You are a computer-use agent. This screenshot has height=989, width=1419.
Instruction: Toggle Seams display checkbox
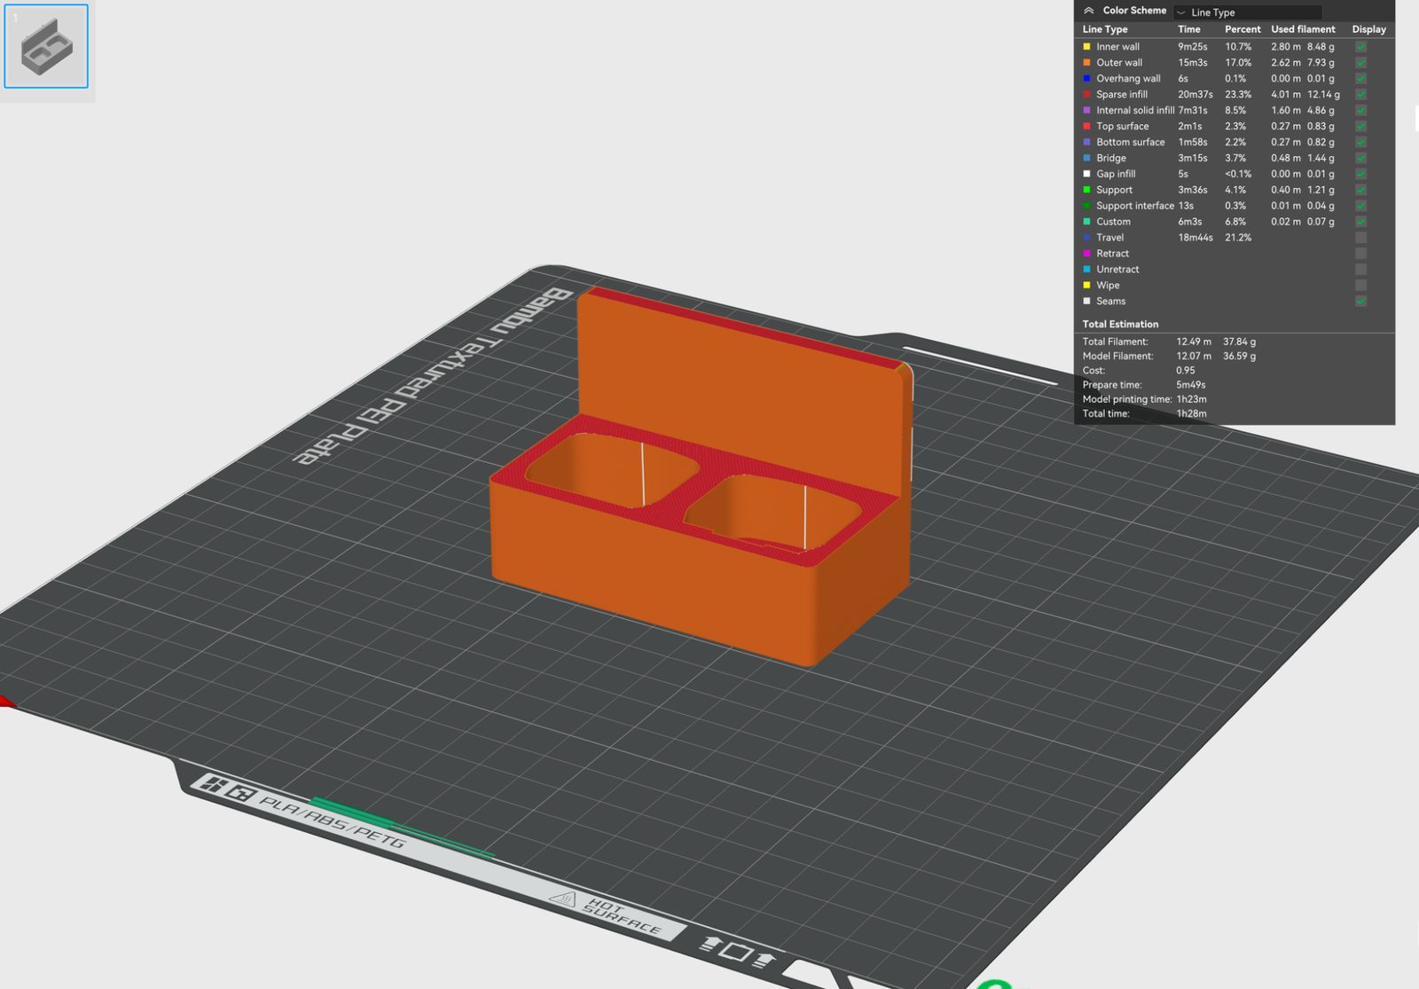click(1360, 302)
